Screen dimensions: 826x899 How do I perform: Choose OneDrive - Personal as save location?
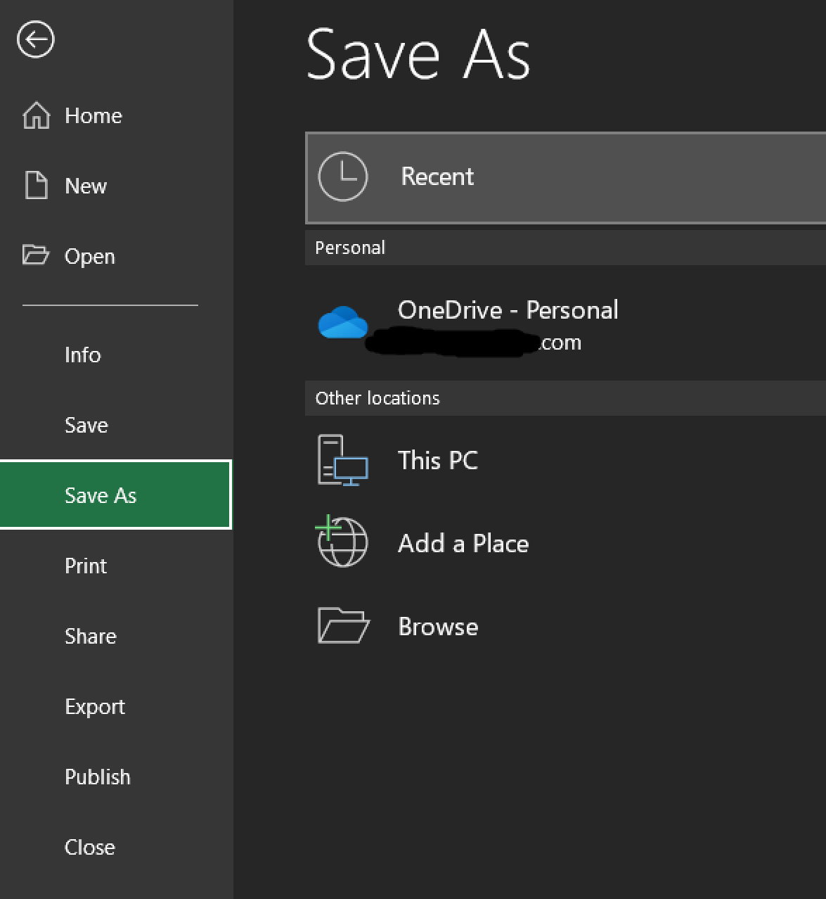pos(508,310)
